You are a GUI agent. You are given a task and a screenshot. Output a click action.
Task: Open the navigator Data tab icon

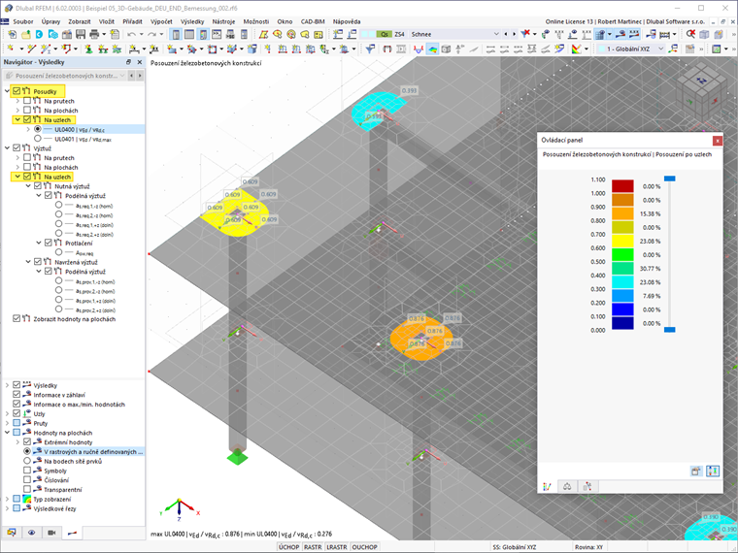pyautogui.click(x=12, y=533)
